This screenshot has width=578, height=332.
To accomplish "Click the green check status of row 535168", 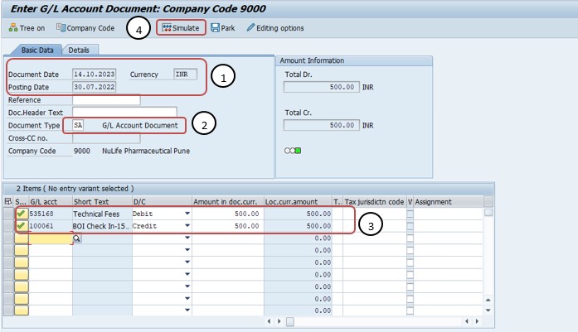I will tap(21, 214).
